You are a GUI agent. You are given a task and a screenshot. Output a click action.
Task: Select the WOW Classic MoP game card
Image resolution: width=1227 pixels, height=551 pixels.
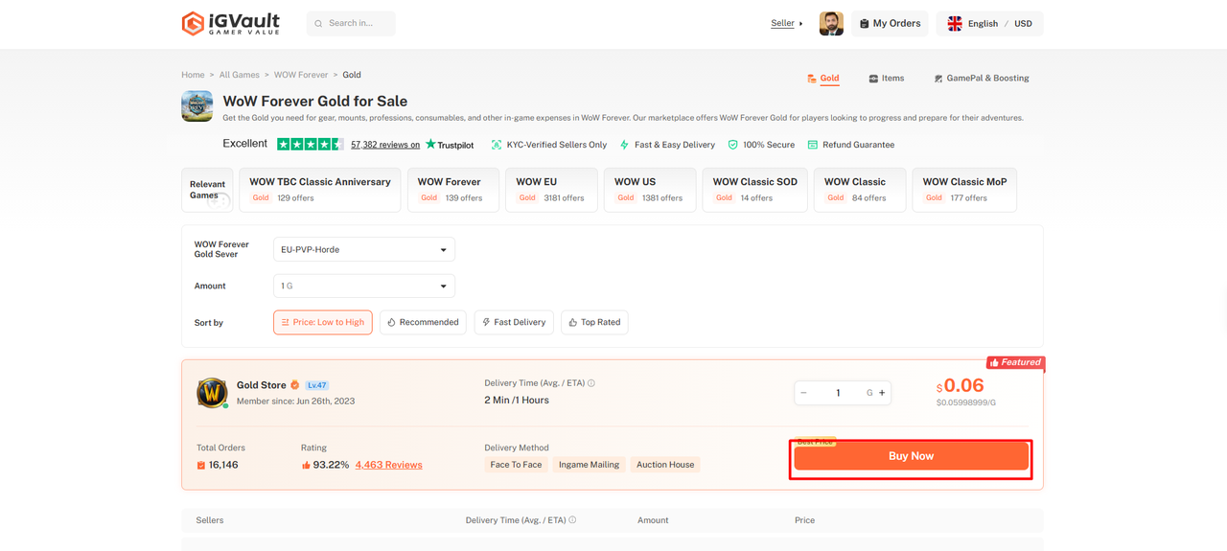pyautogui.click(x=964, y=190)
